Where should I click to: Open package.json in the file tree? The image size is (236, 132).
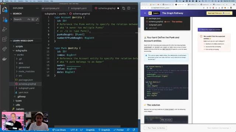pos(25,80)
